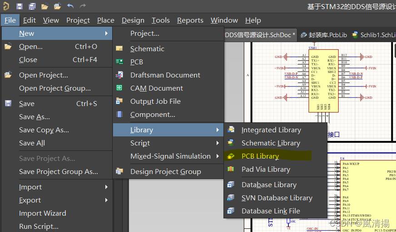Image resolution: width=396 pixels, height=232 pixels.
Task: Expand the Script submenu arrow
Action: pos(218,143)
